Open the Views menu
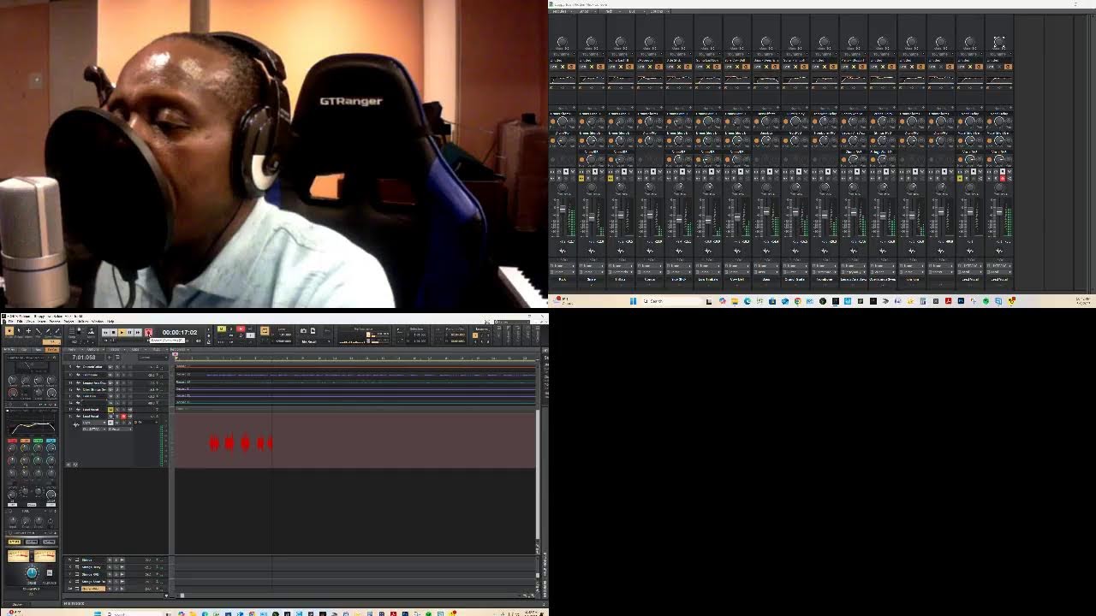 tap(30, 322)
